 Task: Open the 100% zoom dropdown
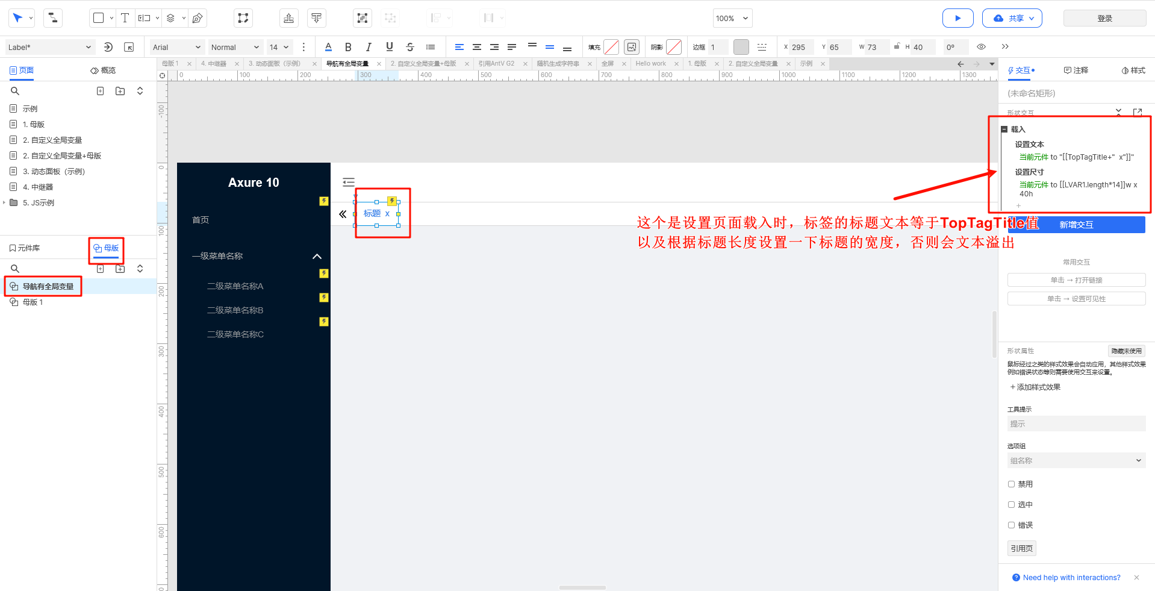(732, 18)
